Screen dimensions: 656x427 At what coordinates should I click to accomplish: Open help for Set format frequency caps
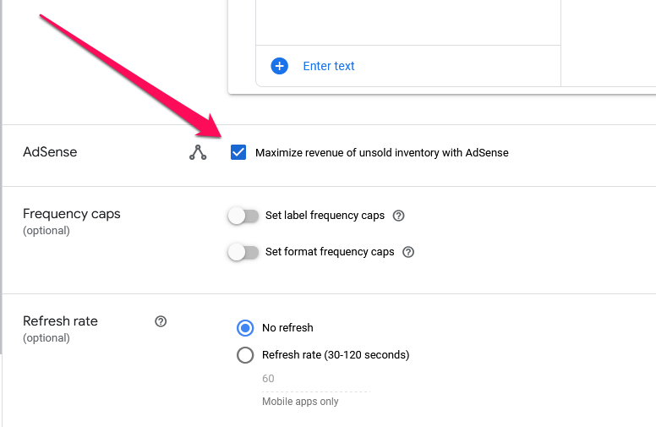click(x=408, y=252)
